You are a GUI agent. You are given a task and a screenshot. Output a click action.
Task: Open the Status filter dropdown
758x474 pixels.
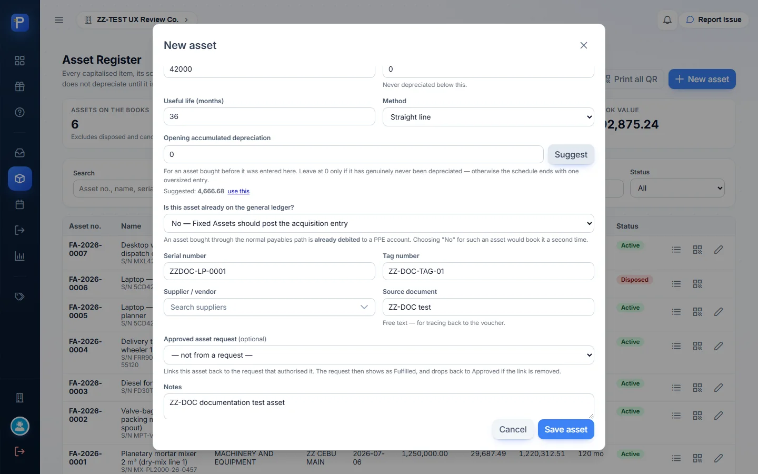(x=677, y=188)
